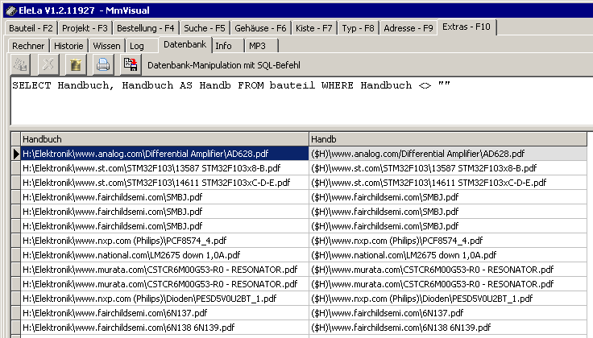Open the Typ - F8 tab
593x338 pixels.
pyautogui.click(x=359, y=28)
